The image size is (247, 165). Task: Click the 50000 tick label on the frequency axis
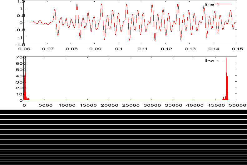(x=239, y=105)
